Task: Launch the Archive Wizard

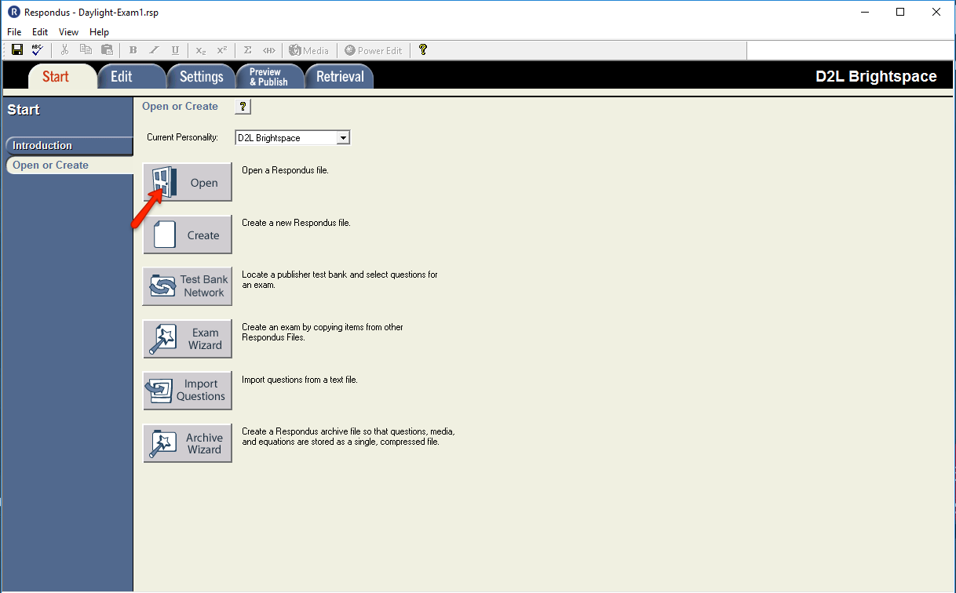Action: (x=188, y=443)
